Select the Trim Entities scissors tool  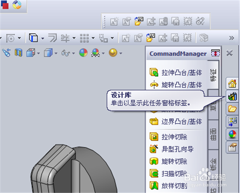(65, 38)
